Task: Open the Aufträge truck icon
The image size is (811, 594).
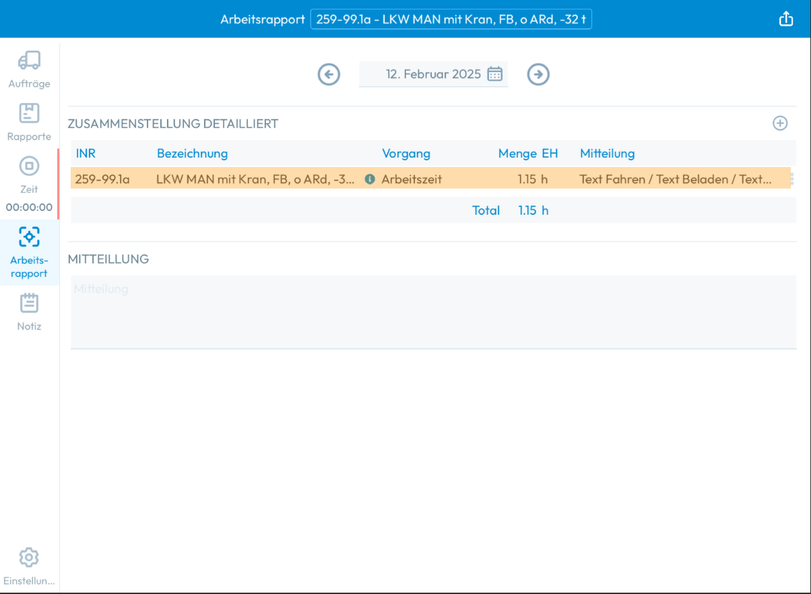Action: pos(29,60)
